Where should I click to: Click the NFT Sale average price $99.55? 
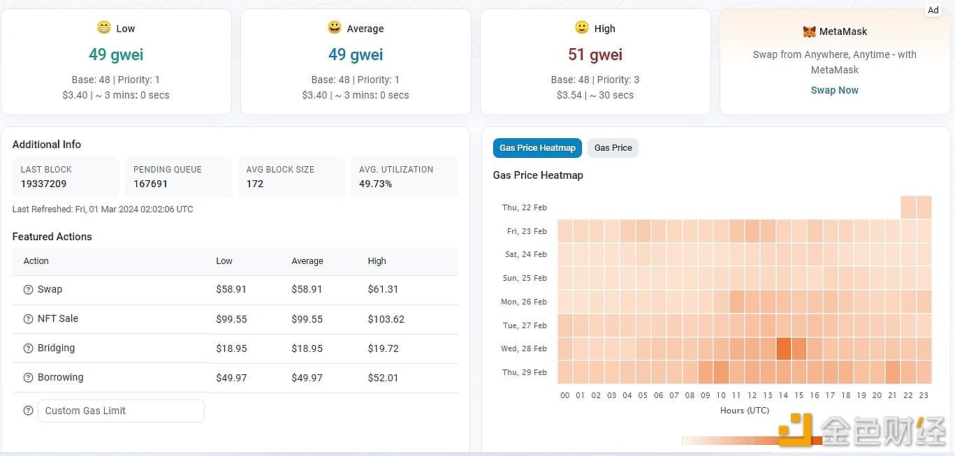[x=307, y=319]
